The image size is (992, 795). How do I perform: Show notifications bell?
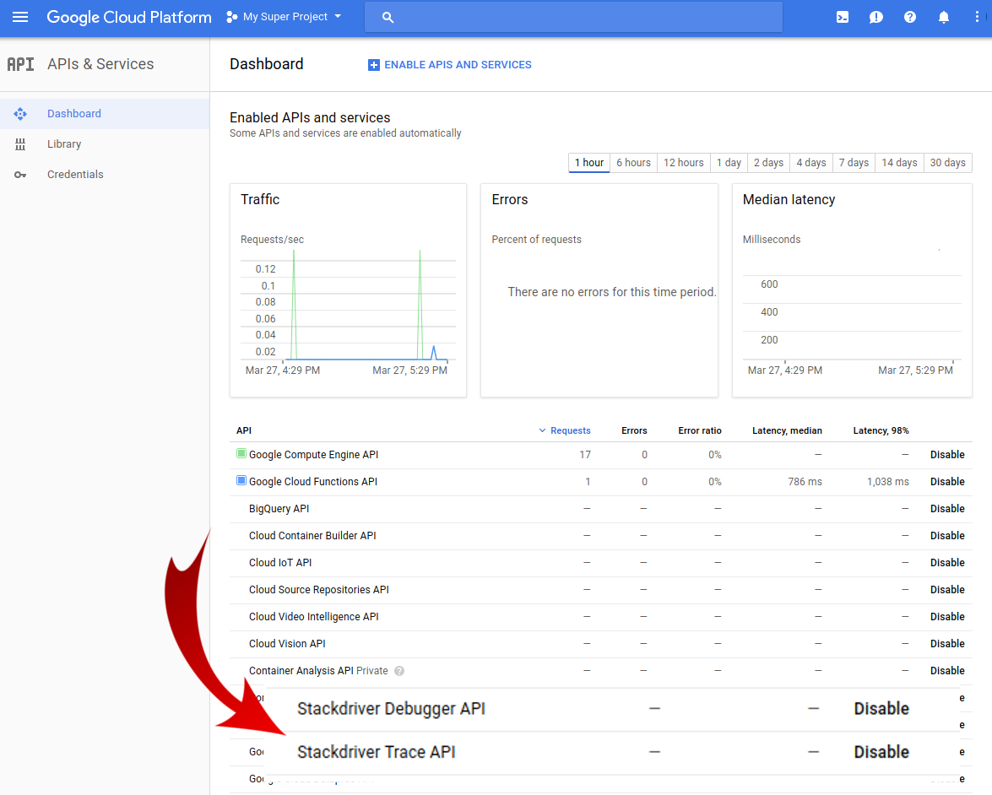pos(944,17)
